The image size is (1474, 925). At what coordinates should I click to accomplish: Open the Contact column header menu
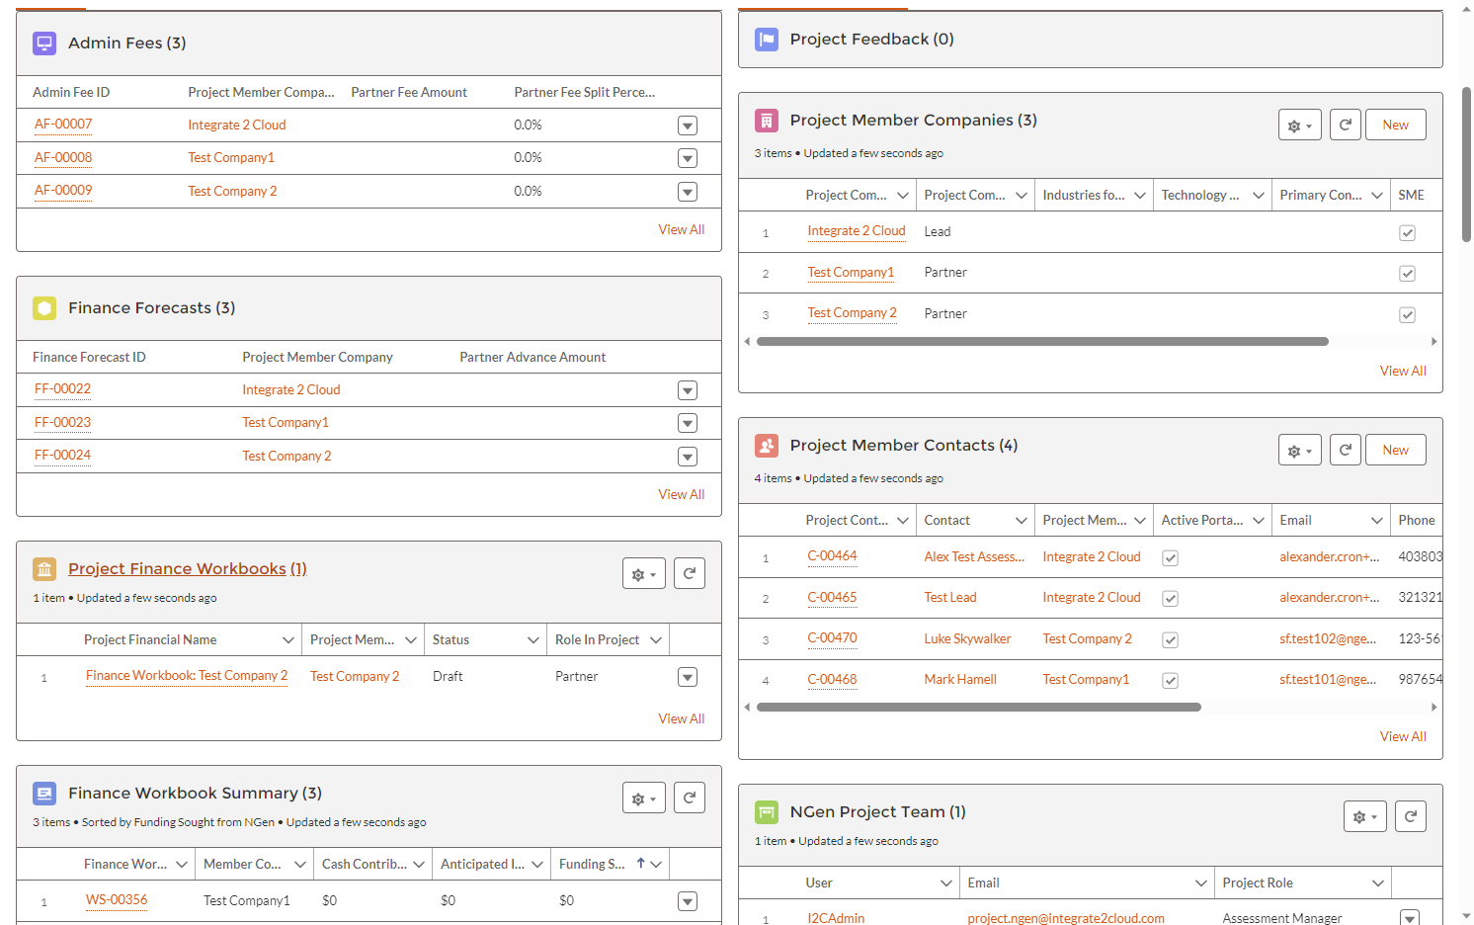(x=1022, y=521)
